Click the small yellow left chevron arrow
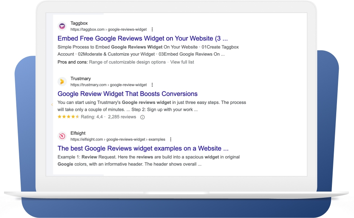 pos(52,105)
